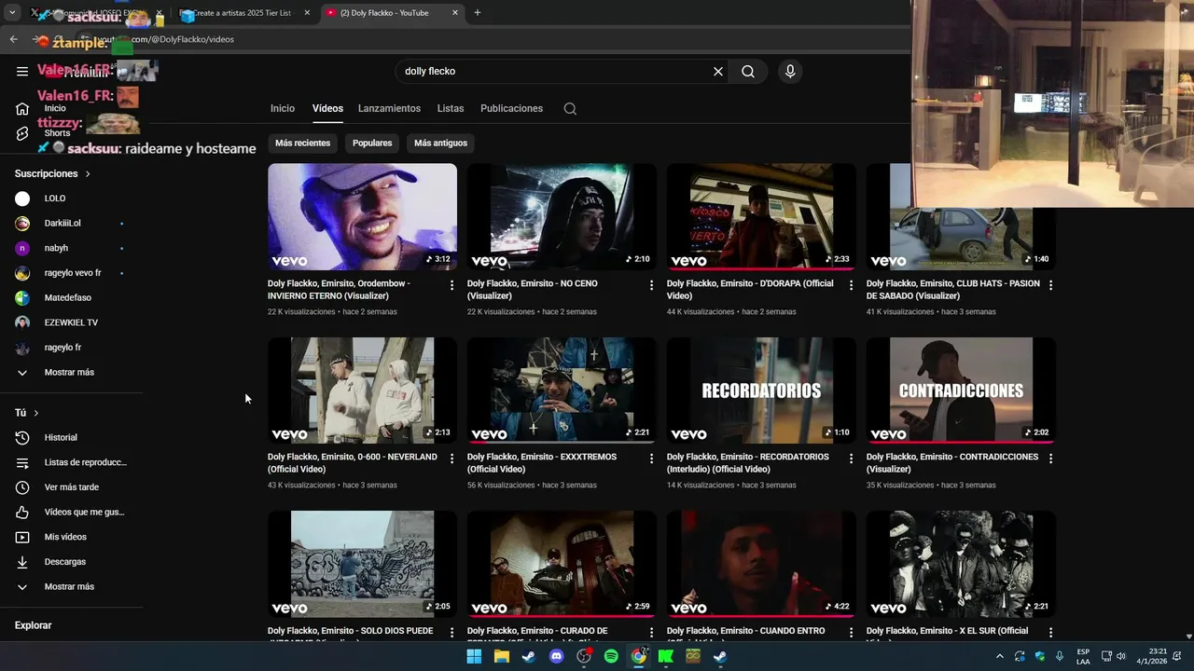Play RECORDATORIOS Interludio thumbnail
1194x671 pixels.
[761, 390]
